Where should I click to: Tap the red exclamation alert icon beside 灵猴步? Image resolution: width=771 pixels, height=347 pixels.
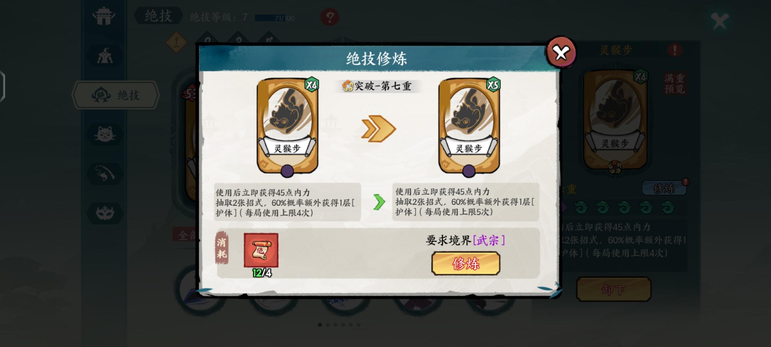pos(675,50)
